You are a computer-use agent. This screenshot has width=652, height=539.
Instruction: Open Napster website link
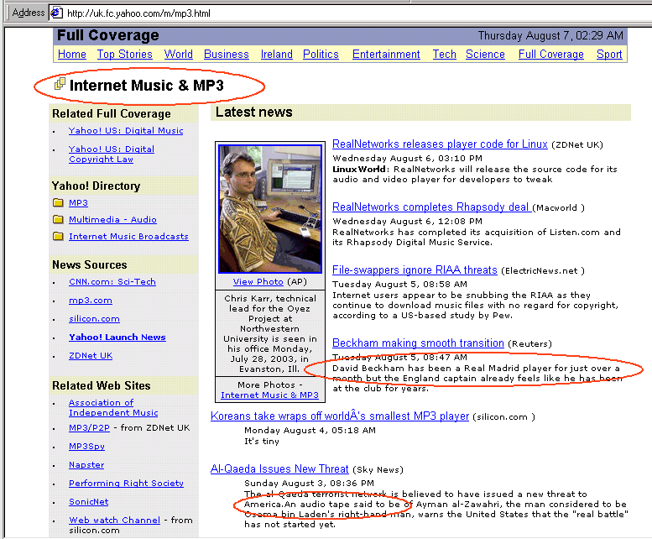pos(86,464)
